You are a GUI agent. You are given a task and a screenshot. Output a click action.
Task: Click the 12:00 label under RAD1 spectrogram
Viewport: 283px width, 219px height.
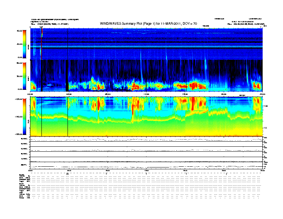coord(146,94)
